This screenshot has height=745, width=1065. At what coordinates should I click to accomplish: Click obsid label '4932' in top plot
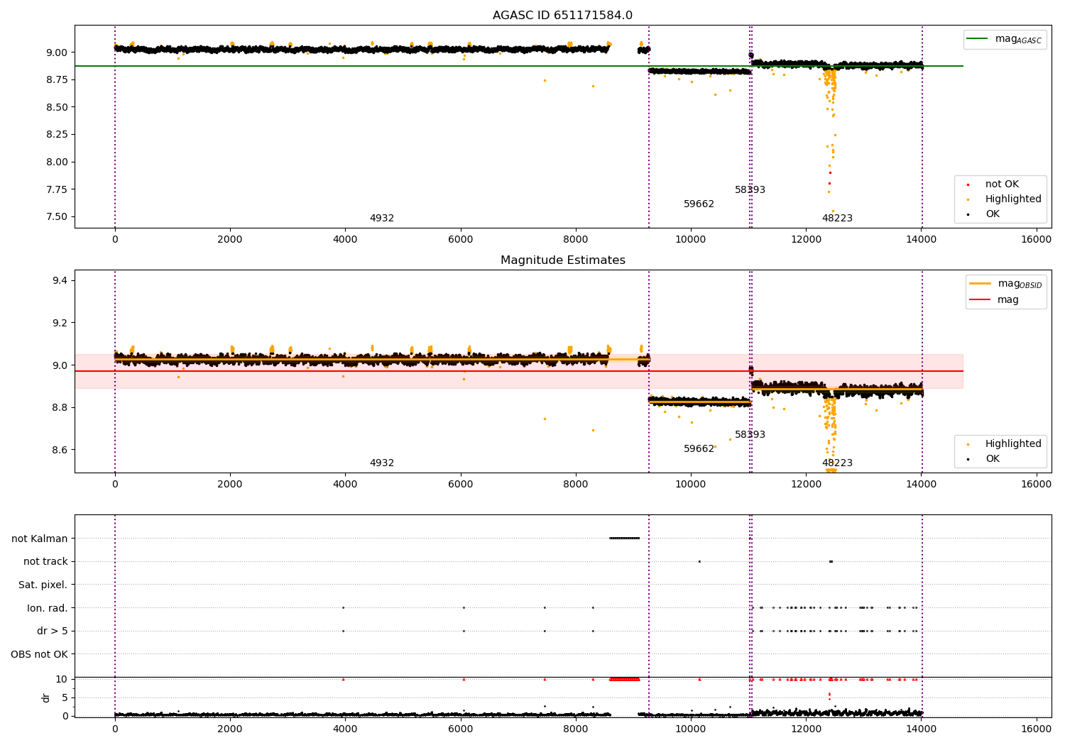click(382, 219)
